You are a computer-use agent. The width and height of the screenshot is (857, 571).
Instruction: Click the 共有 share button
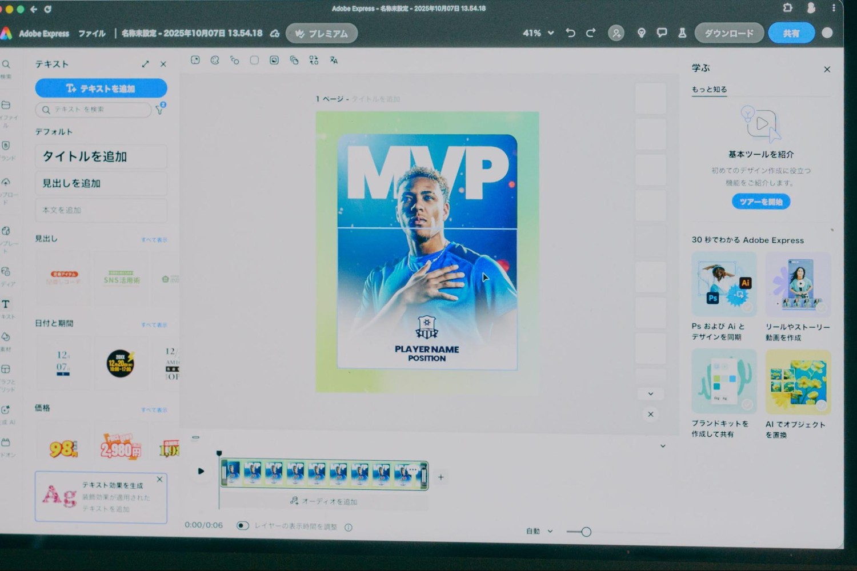791,33
